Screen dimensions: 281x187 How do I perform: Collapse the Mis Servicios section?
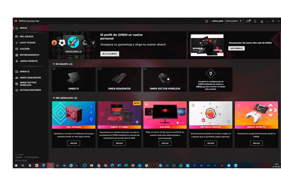[54, 98]
